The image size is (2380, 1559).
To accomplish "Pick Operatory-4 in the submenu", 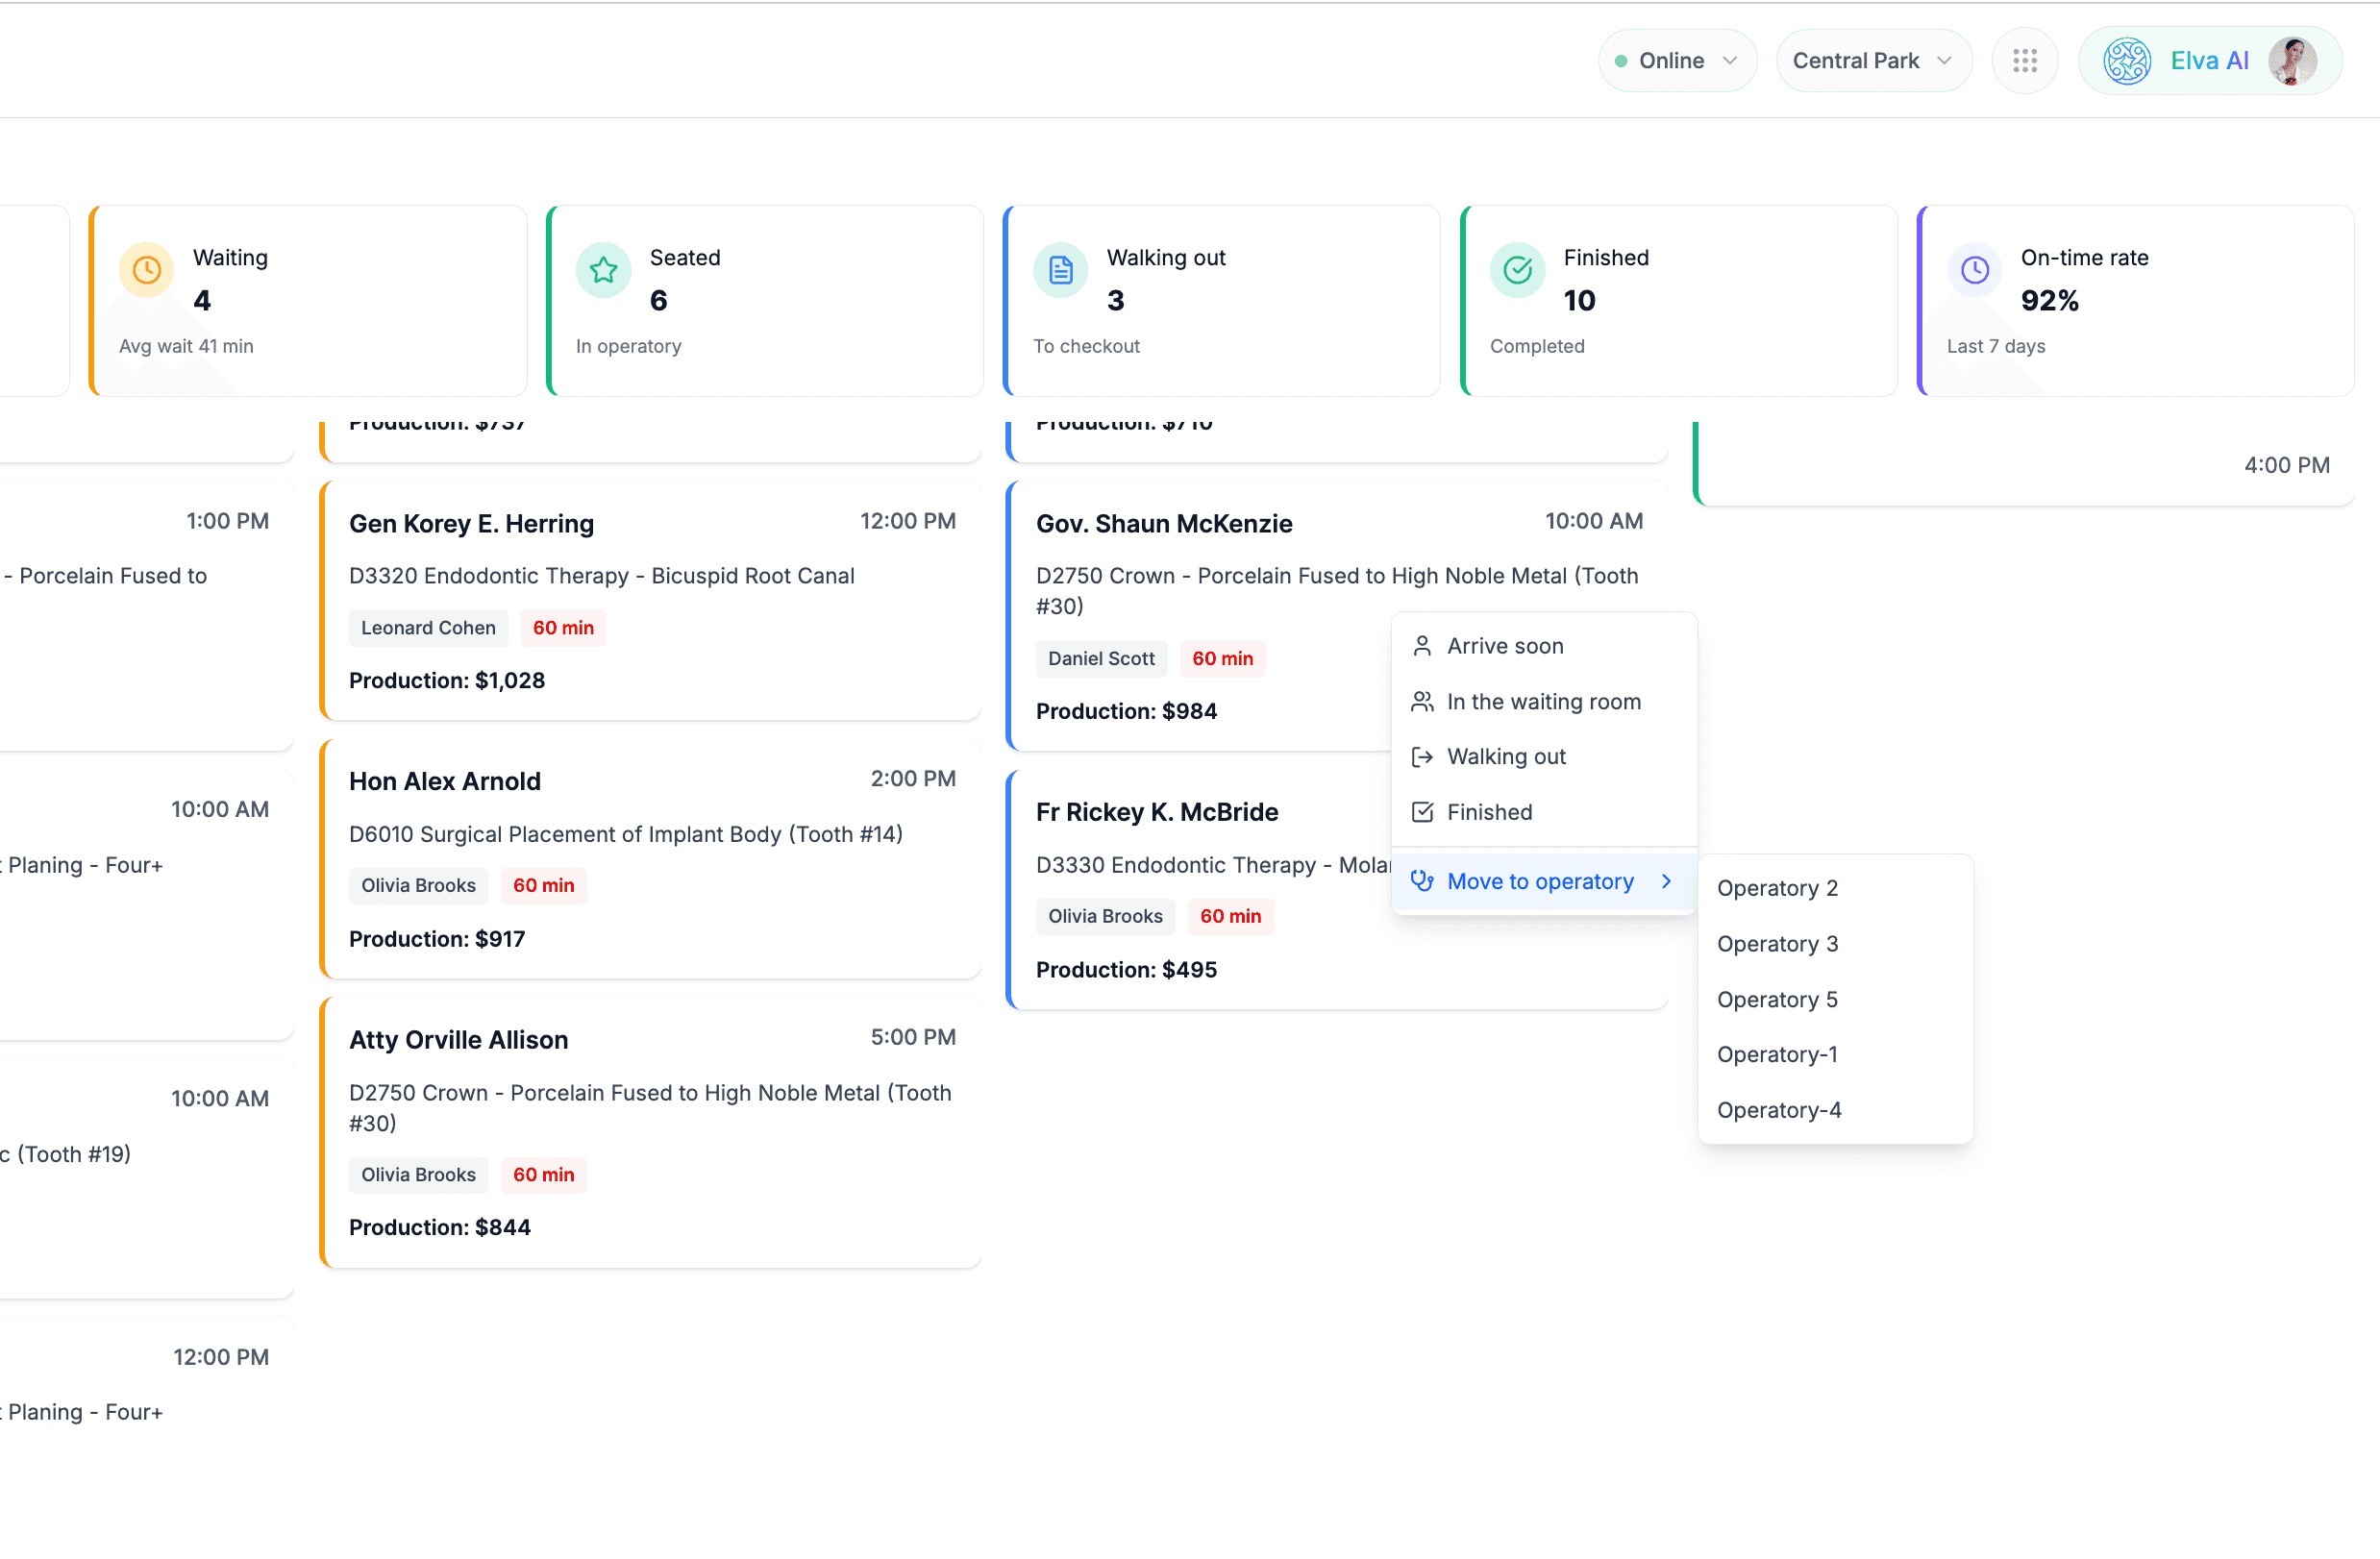I will coord(1778,1110).
